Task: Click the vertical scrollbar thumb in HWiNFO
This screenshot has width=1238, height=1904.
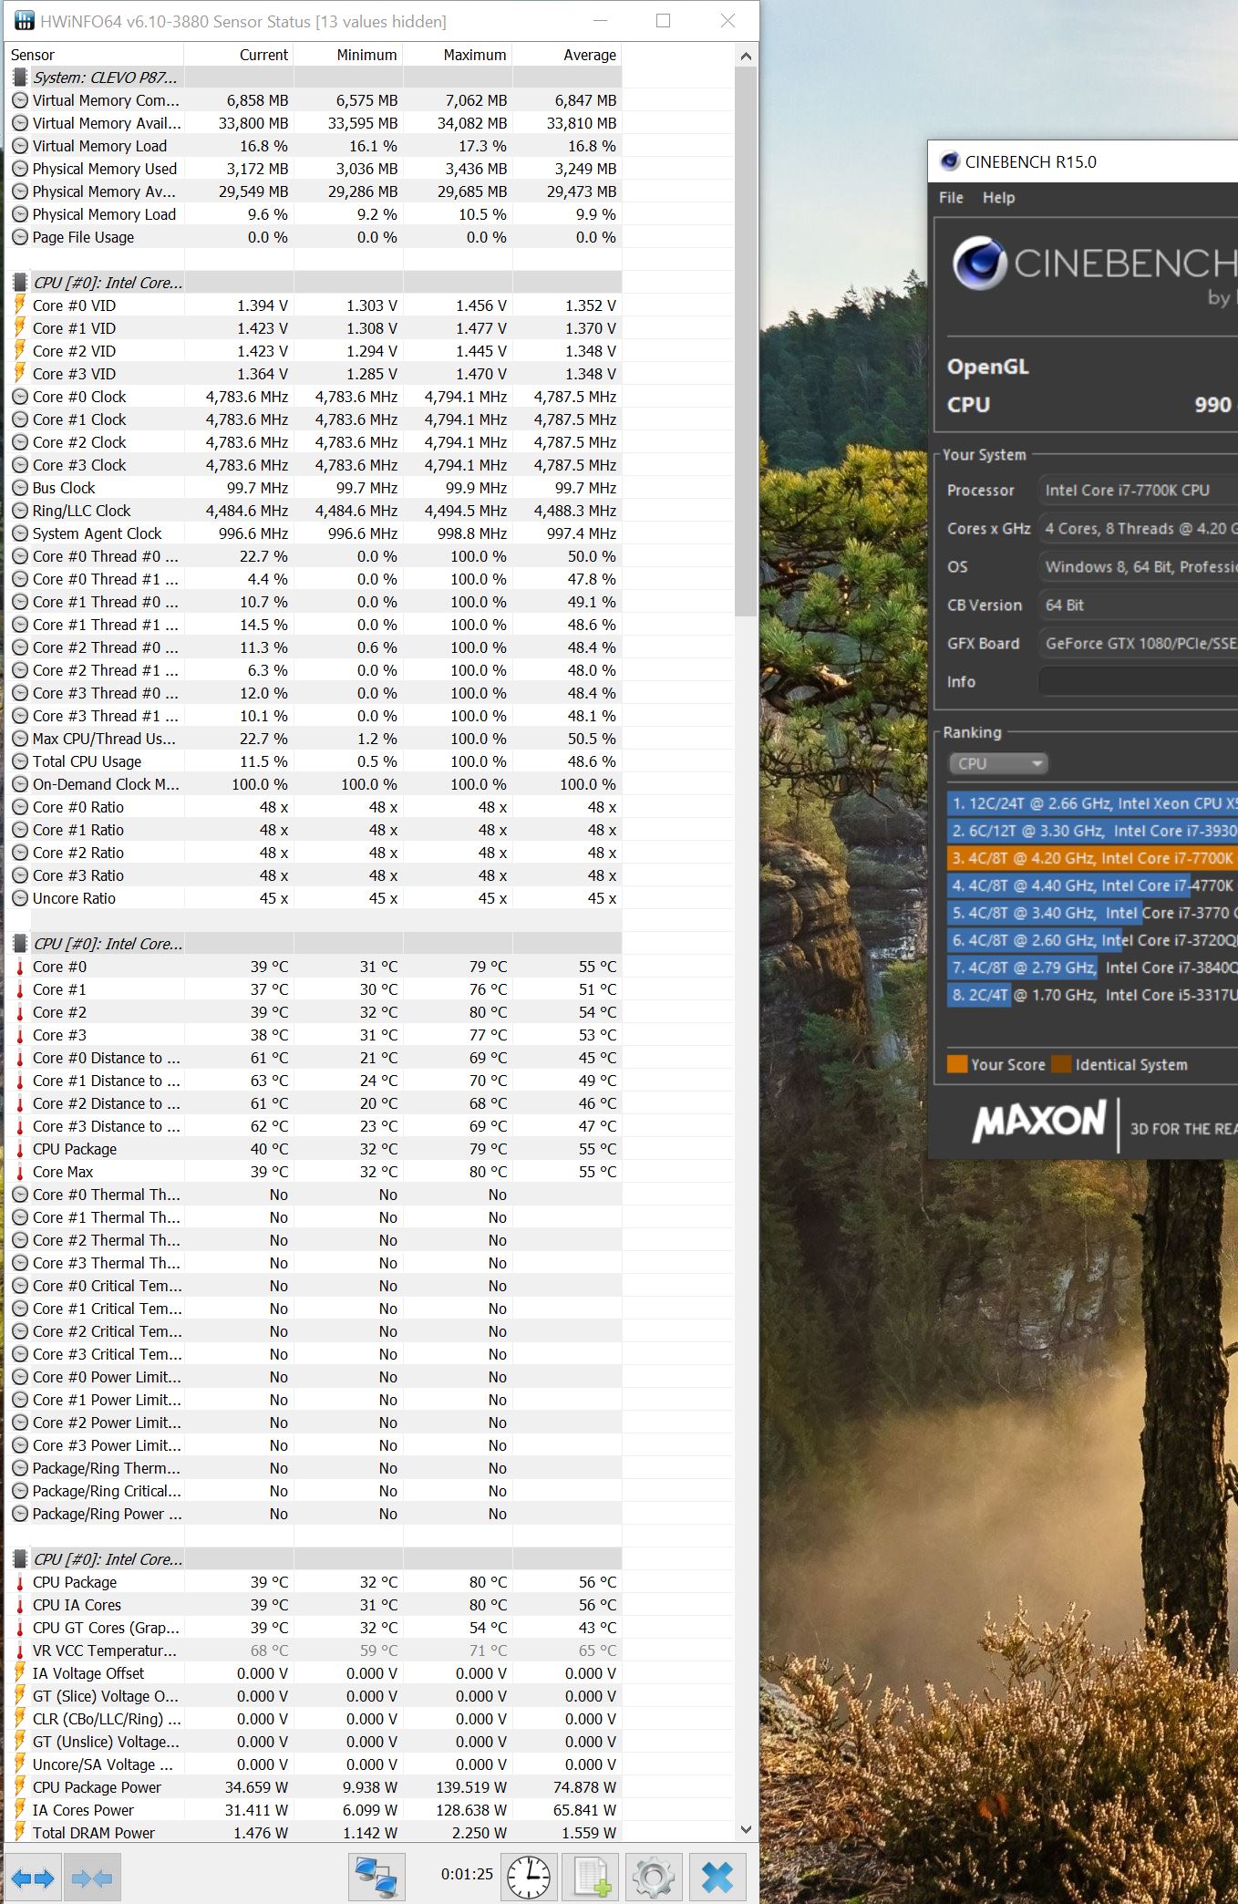Action: point(746,342)
